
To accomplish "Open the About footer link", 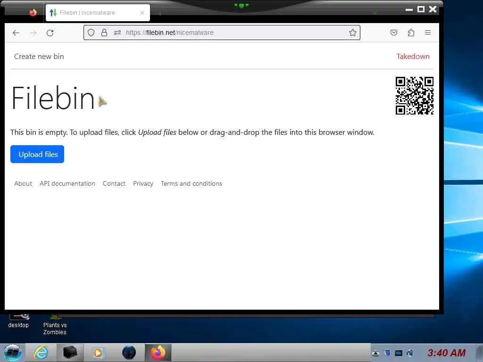I will [x=23, y=183].
